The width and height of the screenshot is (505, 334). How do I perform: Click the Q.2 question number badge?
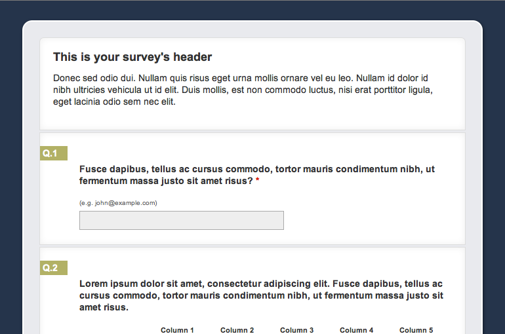click(51, 268)
